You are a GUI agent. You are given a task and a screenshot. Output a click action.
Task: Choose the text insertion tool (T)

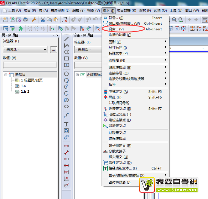(66, 124)
